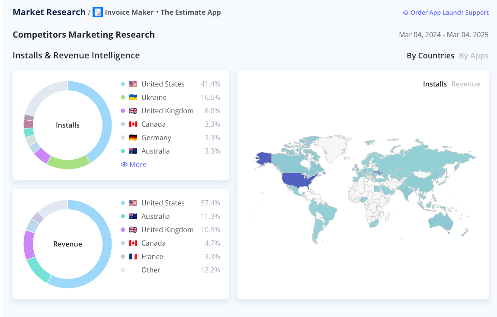497x317 pixels.
Task: Click the 11.3% Australia revenue value
Action: tap(210, 216)
